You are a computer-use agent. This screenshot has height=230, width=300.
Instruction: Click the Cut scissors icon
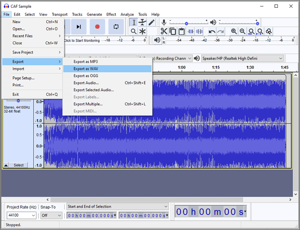tap(164, 31)
